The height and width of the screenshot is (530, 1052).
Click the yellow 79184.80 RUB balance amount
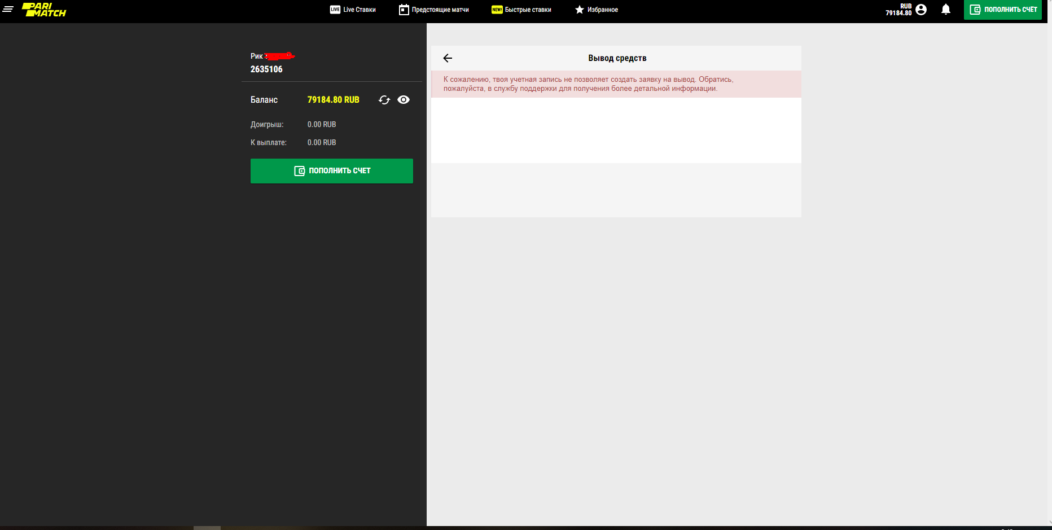click(333, 100)
